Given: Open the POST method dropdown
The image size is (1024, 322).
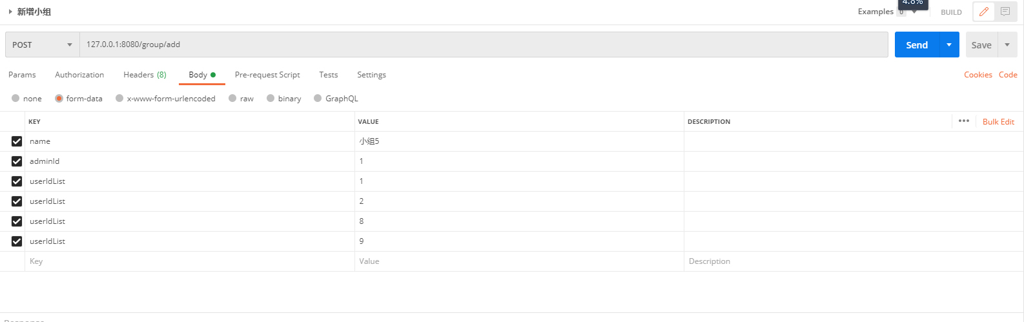Looking at the screenshot, I should (x=42, y=45).
